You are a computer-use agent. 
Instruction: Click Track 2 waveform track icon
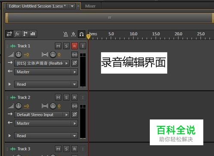(13, 98)
